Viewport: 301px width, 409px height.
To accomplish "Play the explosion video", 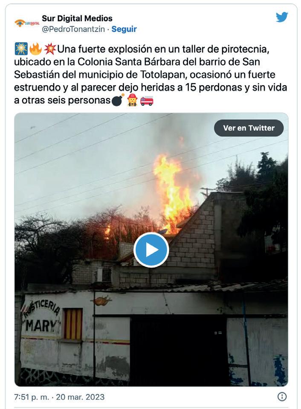I will [x=151, y=250].
